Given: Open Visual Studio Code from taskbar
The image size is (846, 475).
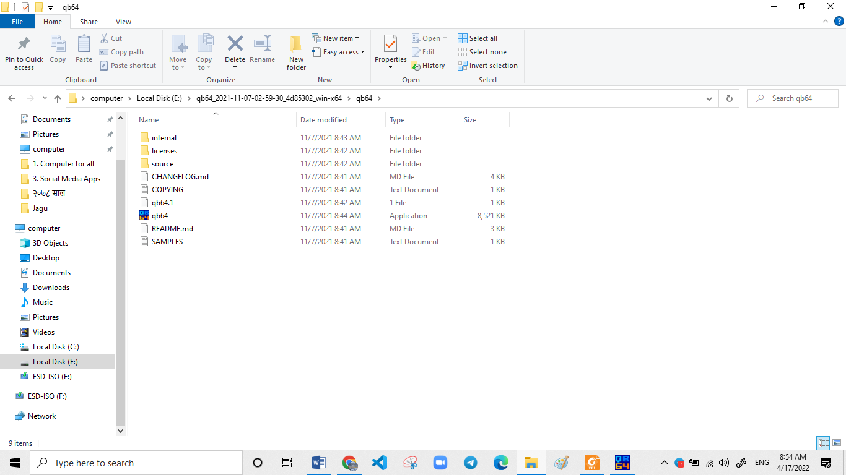Looking at the screenshot, I should tap(380, 463).
